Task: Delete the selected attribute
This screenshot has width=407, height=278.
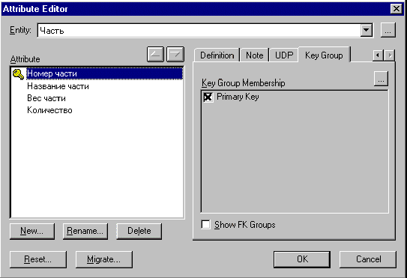Action: click(x=139, y=231)
